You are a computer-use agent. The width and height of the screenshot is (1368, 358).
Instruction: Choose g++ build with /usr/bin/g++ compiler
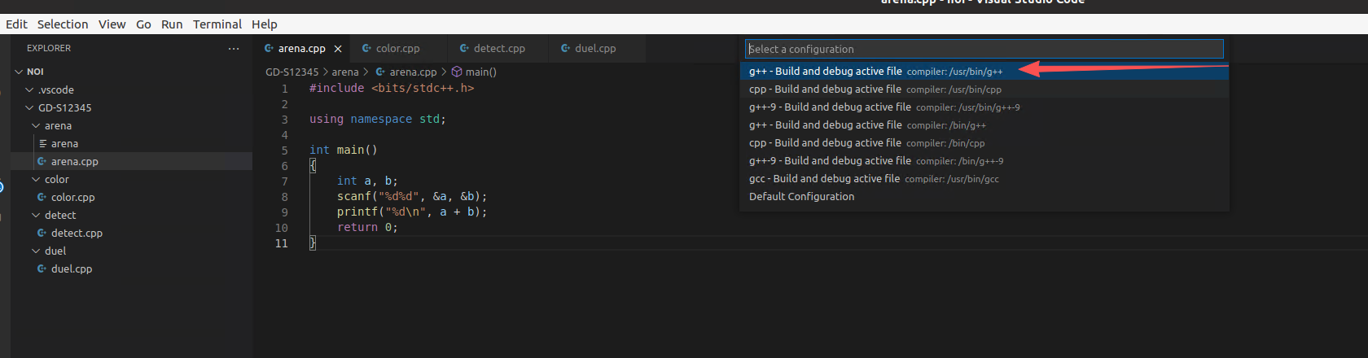(x=875, y=72)
